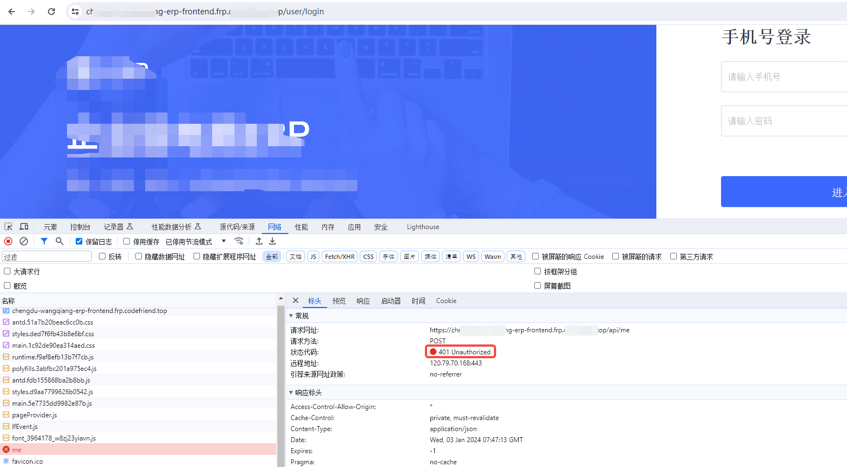Click the file icon of favicon.ico row
The height and width of the screenshot is (467, 847).
pyautogui.click(x=6, y=461)
